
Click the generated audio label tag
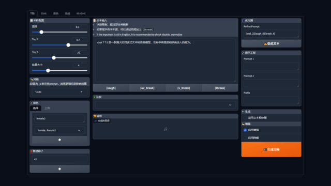pyautogui.click(x=102, y=120)
